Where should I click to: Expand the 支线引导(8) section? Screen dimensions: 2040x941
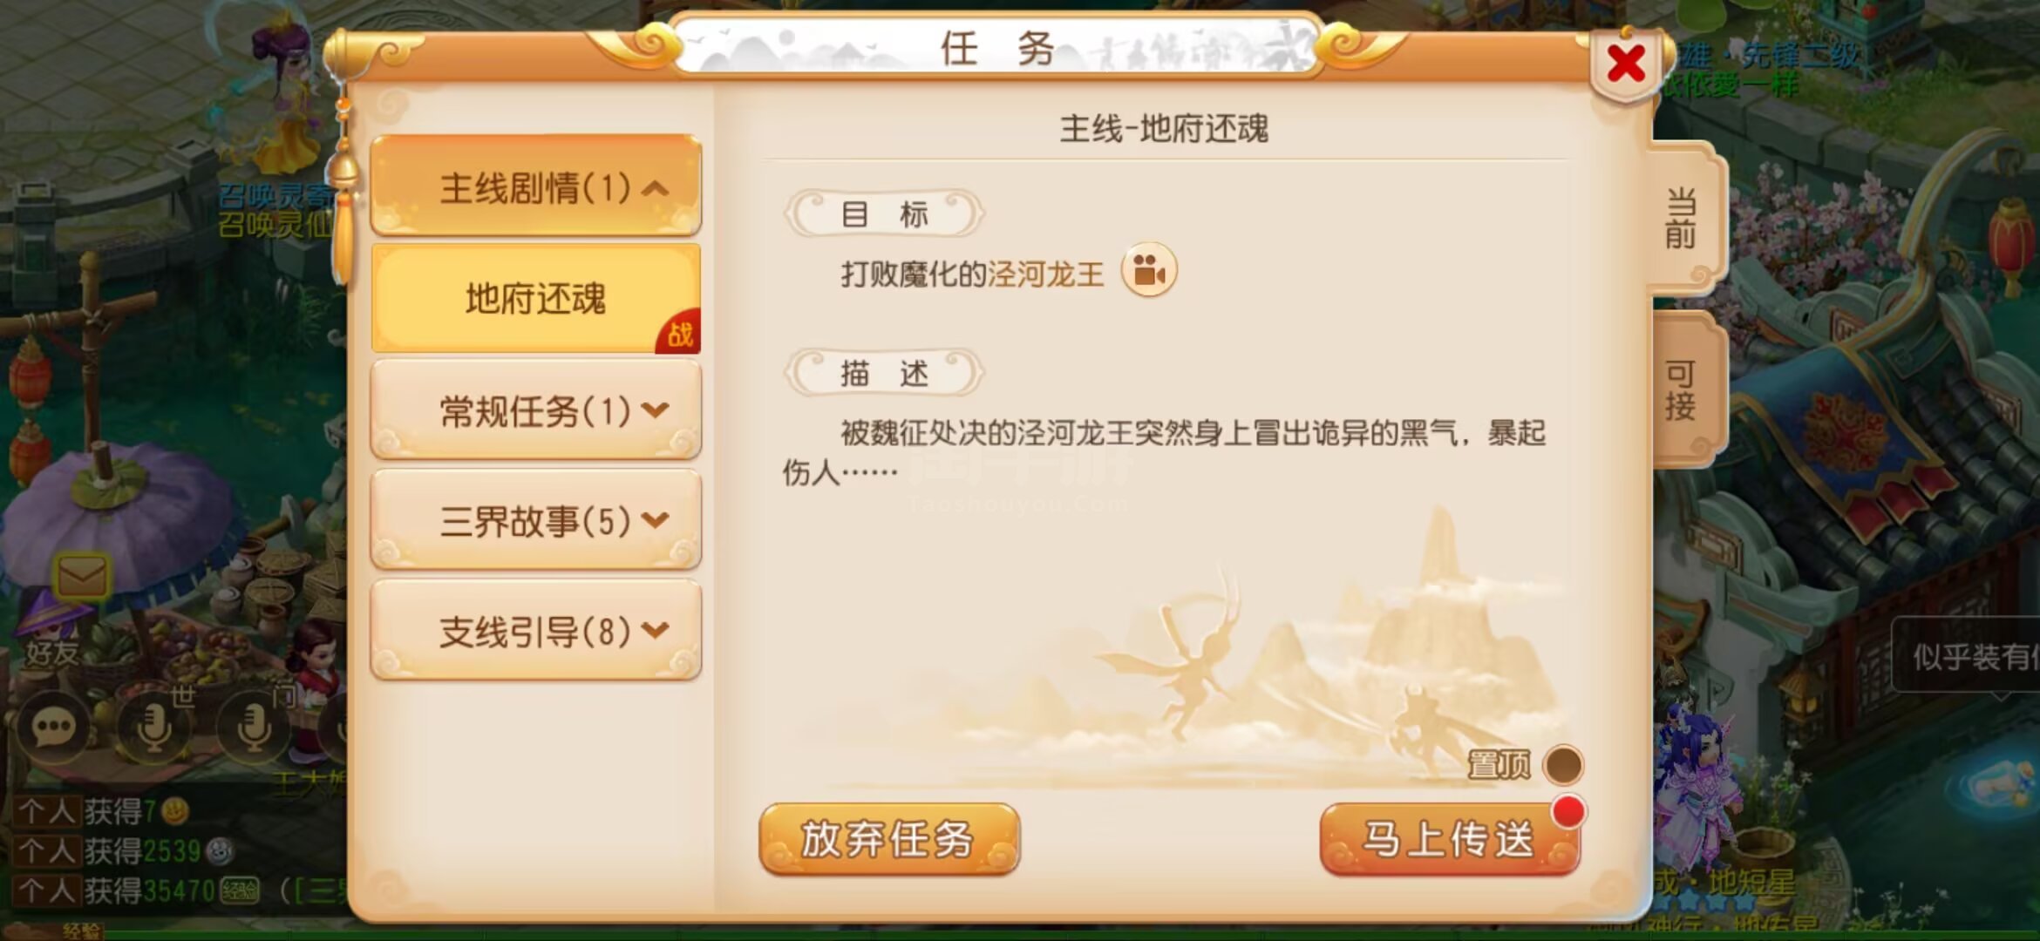pos(536,631)
